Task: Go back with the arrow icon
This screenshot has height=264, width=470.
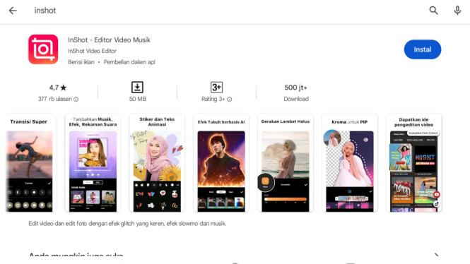Action: pos(13,11)
